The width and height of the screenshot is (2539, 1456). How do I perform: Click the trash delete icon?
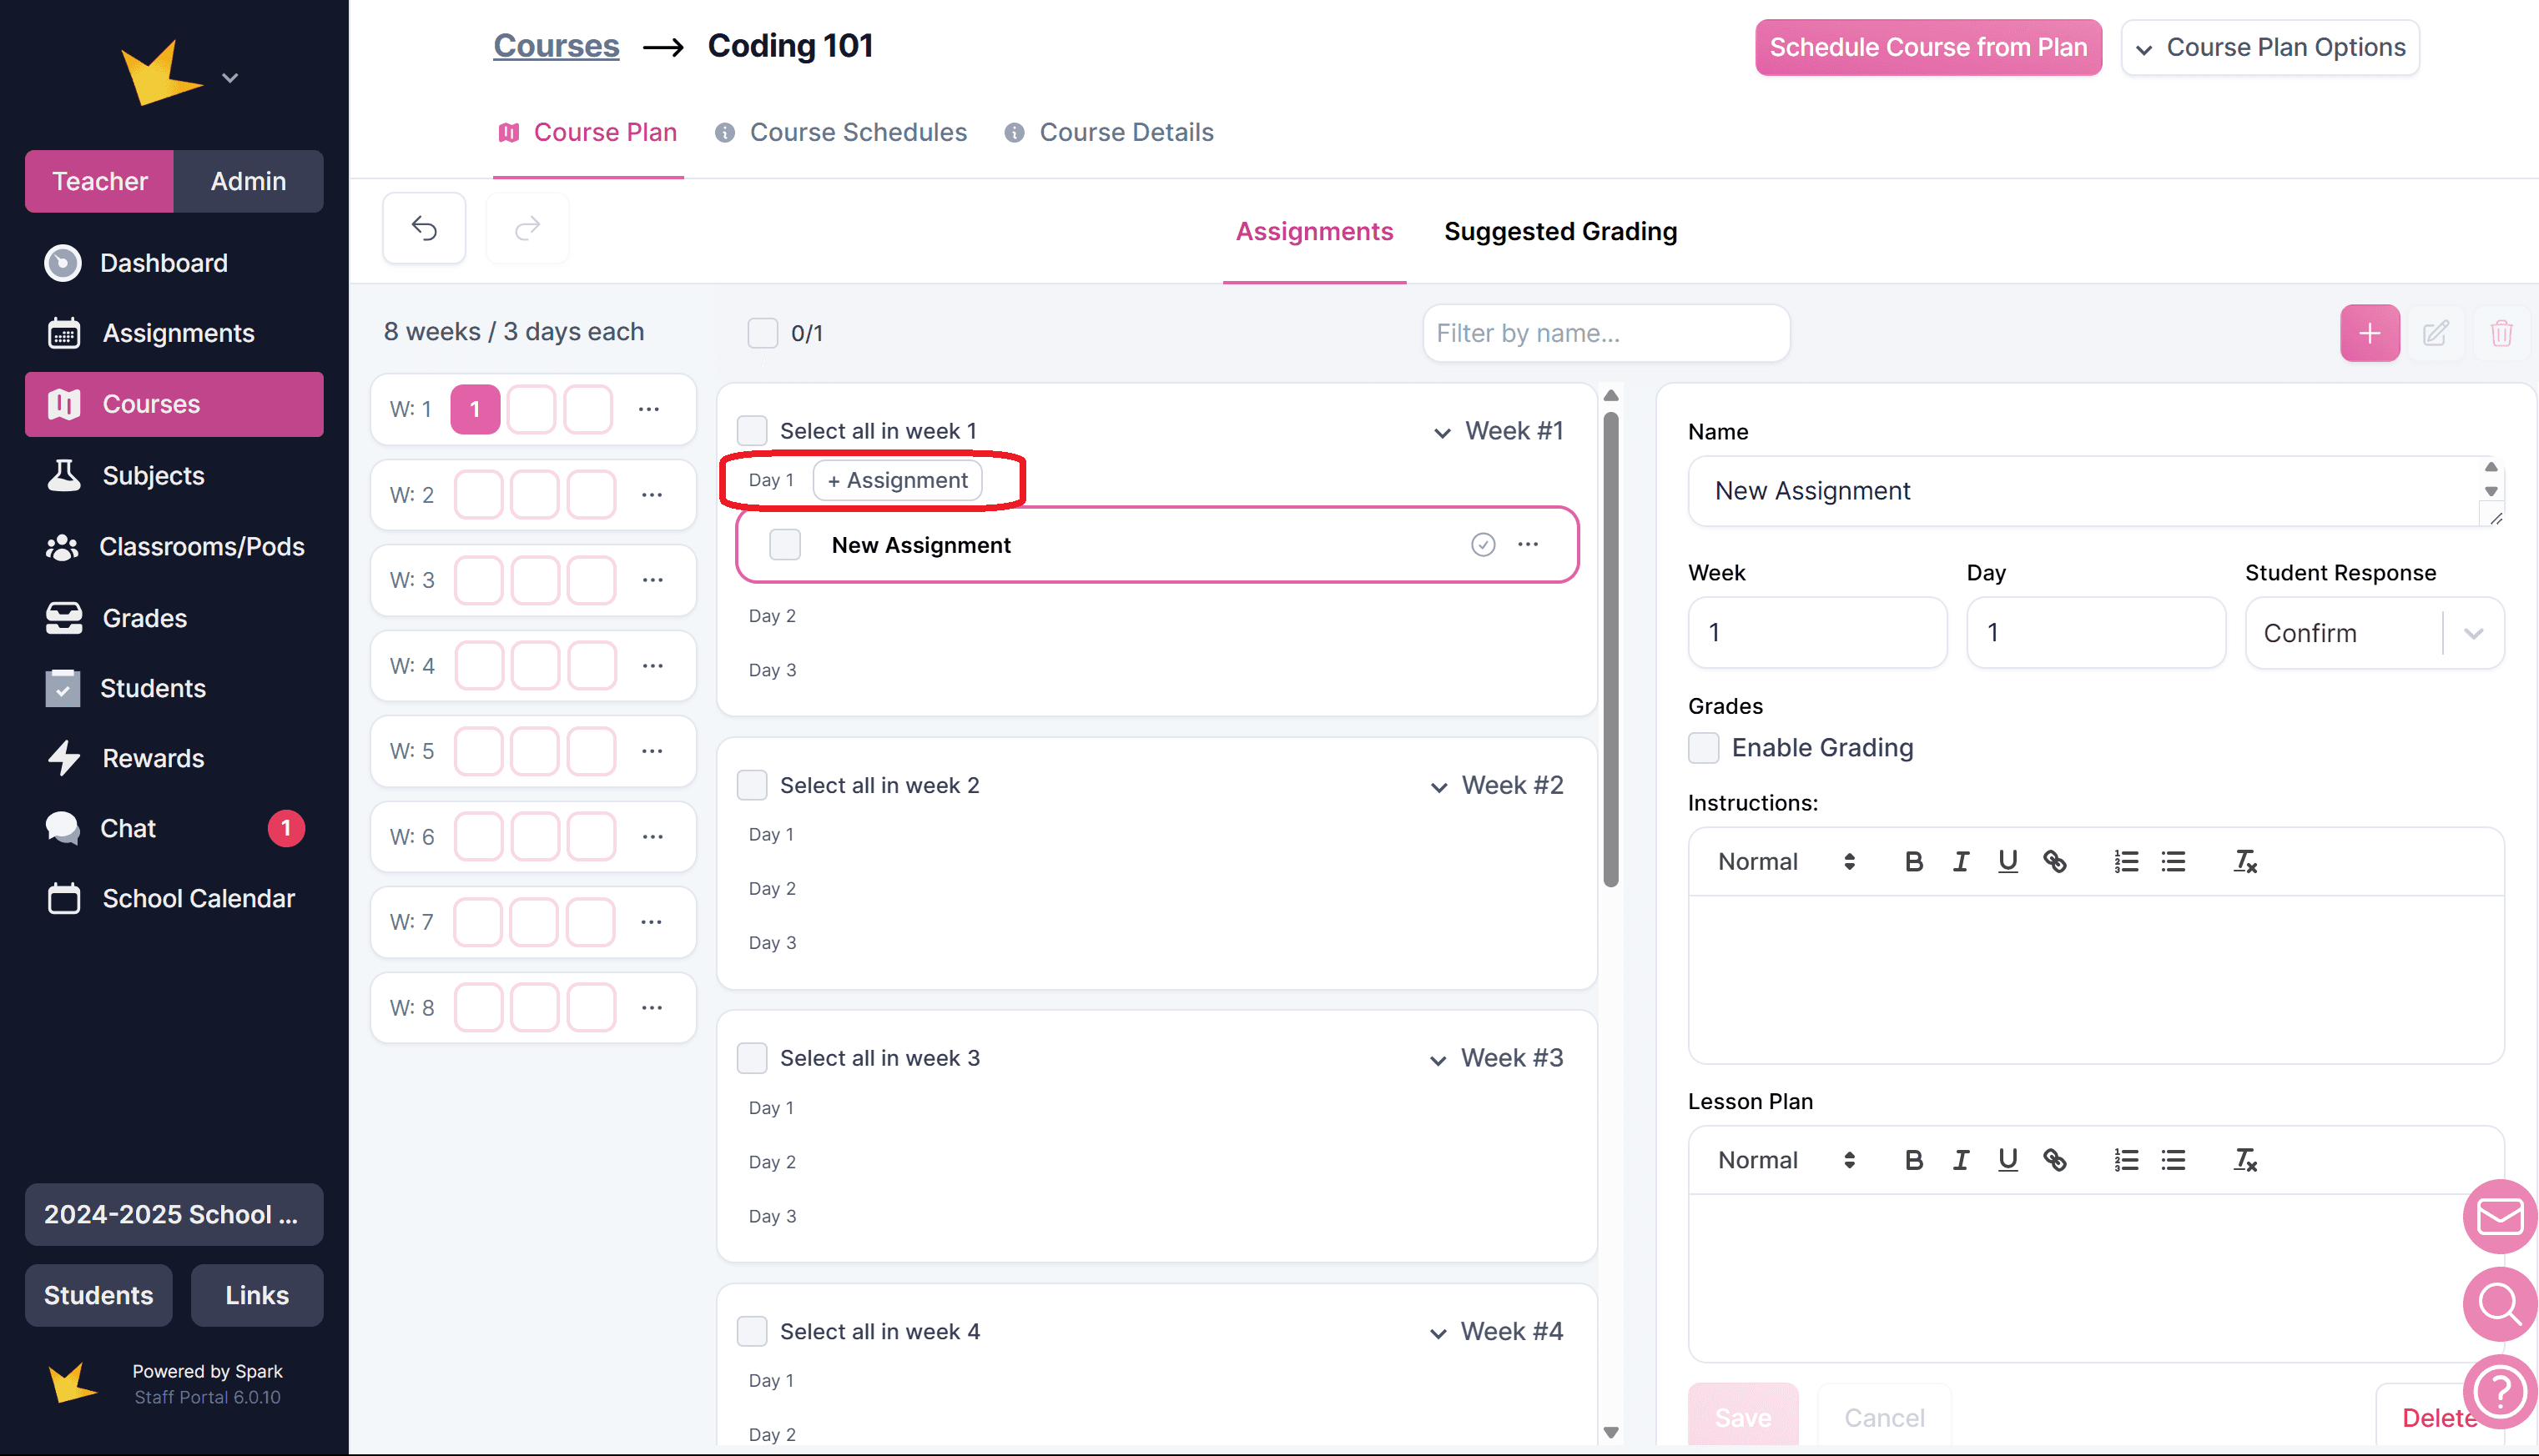click(2501, 333)
